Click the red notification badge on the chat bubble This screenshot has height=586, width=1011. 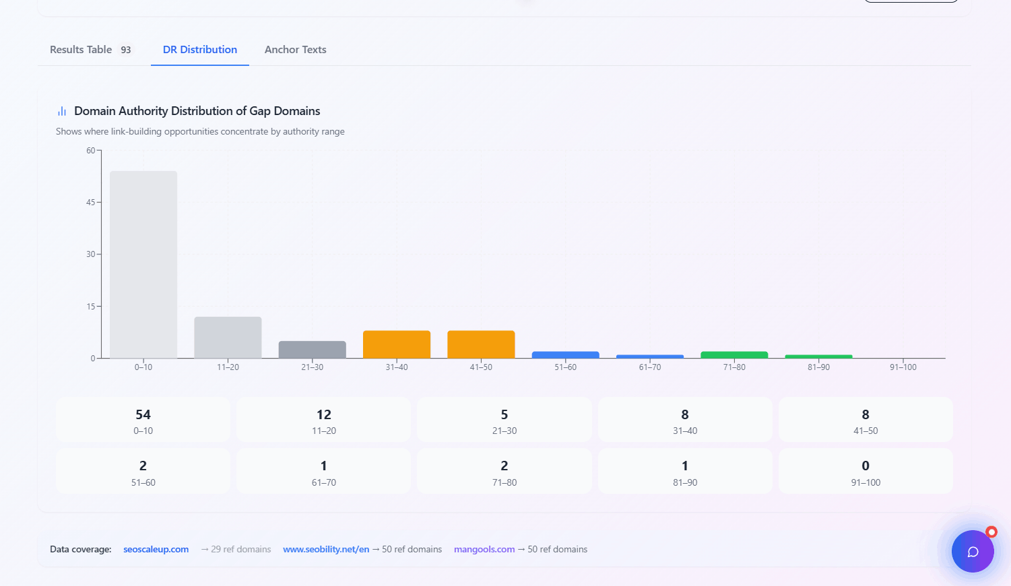(x=991, y=532)
